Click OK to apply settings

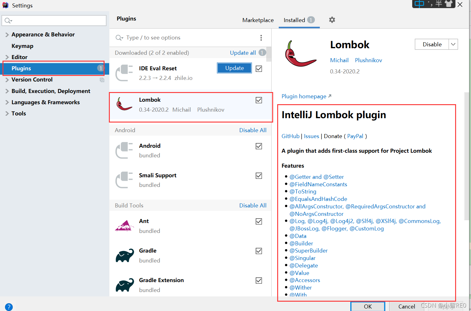[x=368, y=306]
